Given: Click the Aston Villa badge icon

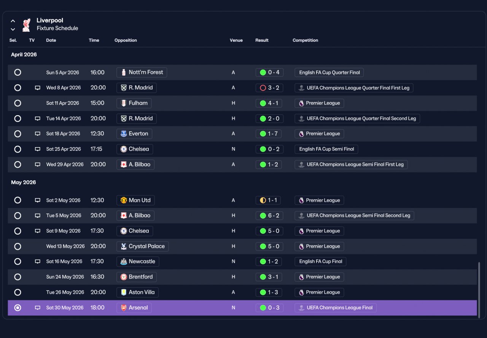Looking at the screenshot, I should click(124, 292).
